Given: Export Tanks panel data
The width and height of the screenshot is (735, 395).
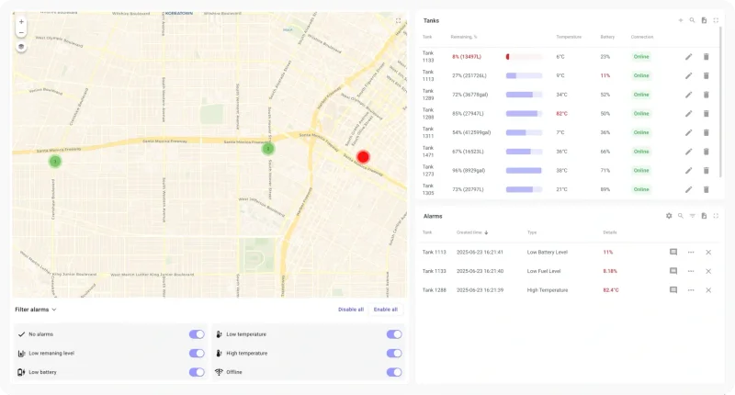Looking at the screenshot, I should (704, 20).
